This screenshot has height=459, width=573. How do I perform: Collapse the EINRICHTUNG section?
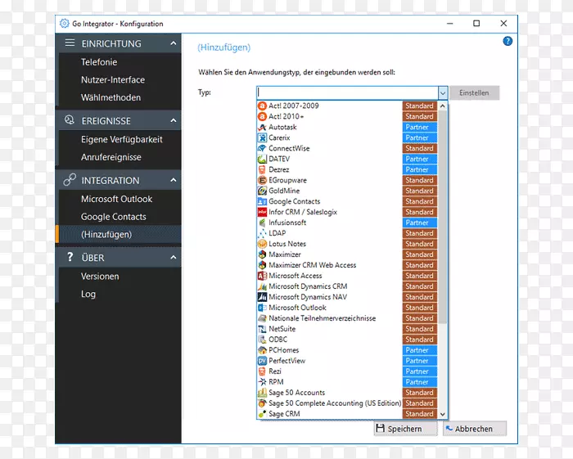(x=173, y=43)
